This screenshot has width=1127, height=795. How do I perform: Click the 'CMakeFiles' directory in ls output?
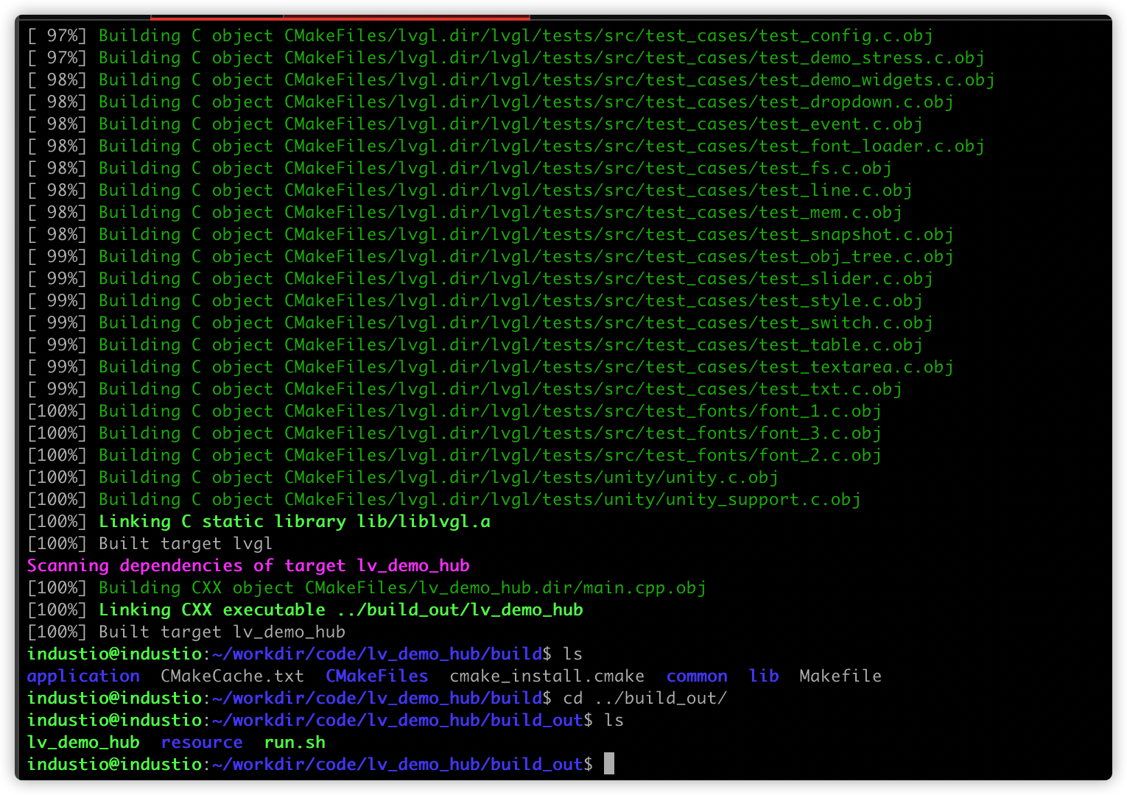pos(376,676)
